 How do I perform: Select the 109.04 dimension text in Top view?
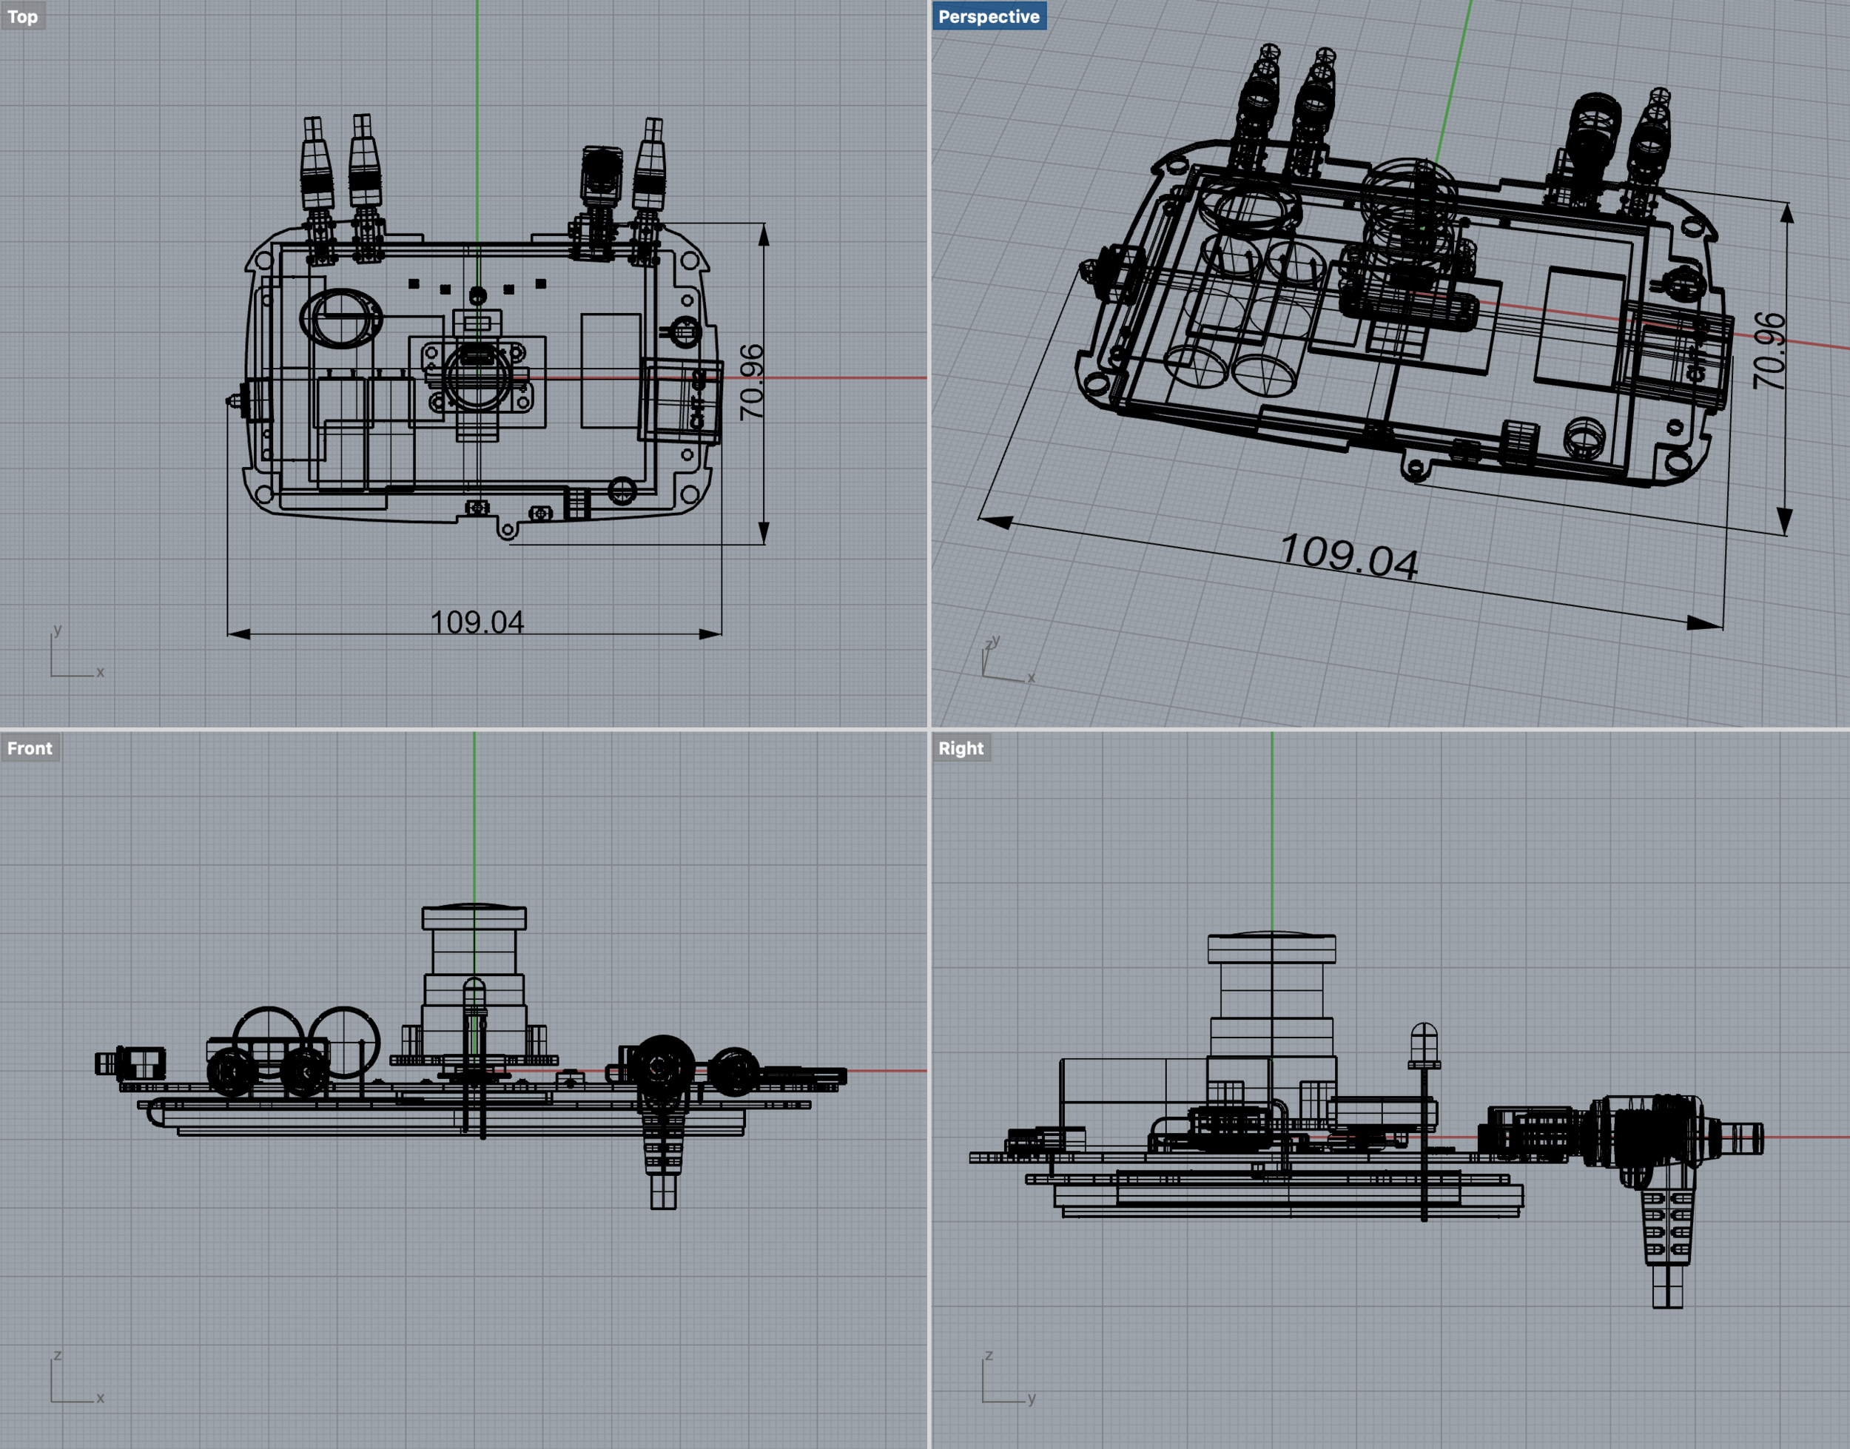(477, 622)
